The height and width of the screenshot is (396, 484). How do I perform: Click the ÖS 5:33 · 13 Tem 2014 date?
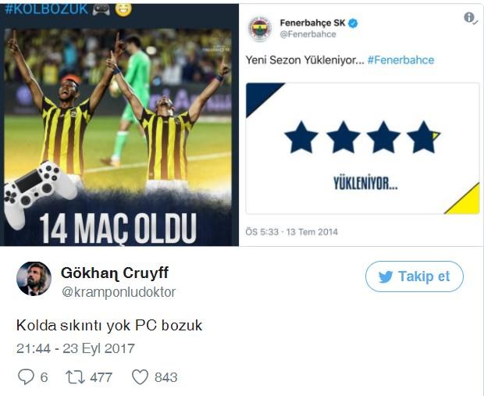(x=292, y=232)
